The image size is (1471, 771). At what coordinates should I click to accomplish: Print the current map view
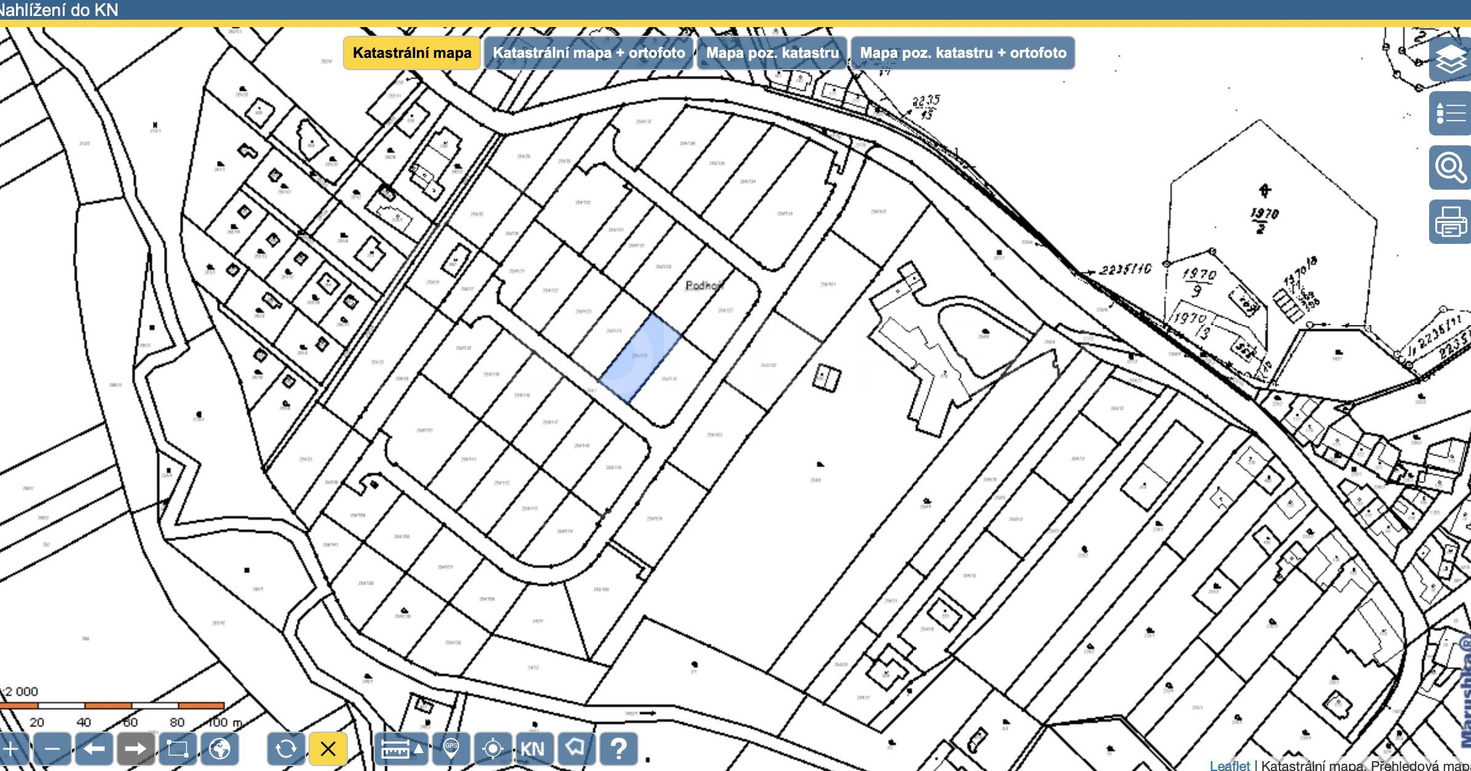[x=1451, y=222]
